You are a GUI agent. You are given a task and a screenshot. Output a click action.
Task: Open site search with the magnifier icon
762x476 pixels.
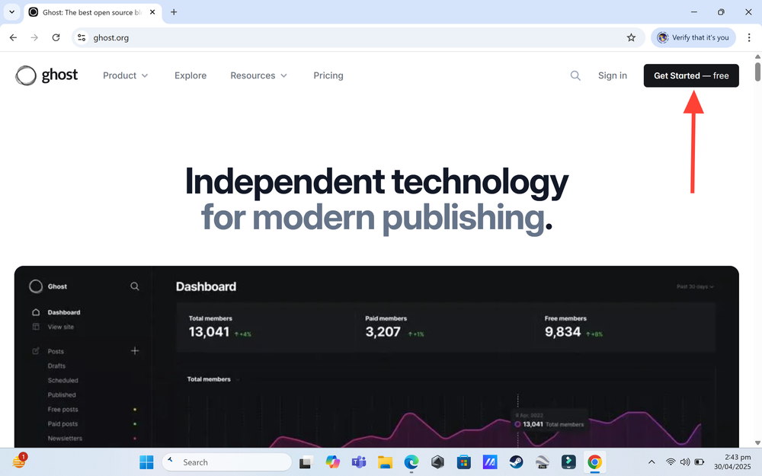point(575,75)
